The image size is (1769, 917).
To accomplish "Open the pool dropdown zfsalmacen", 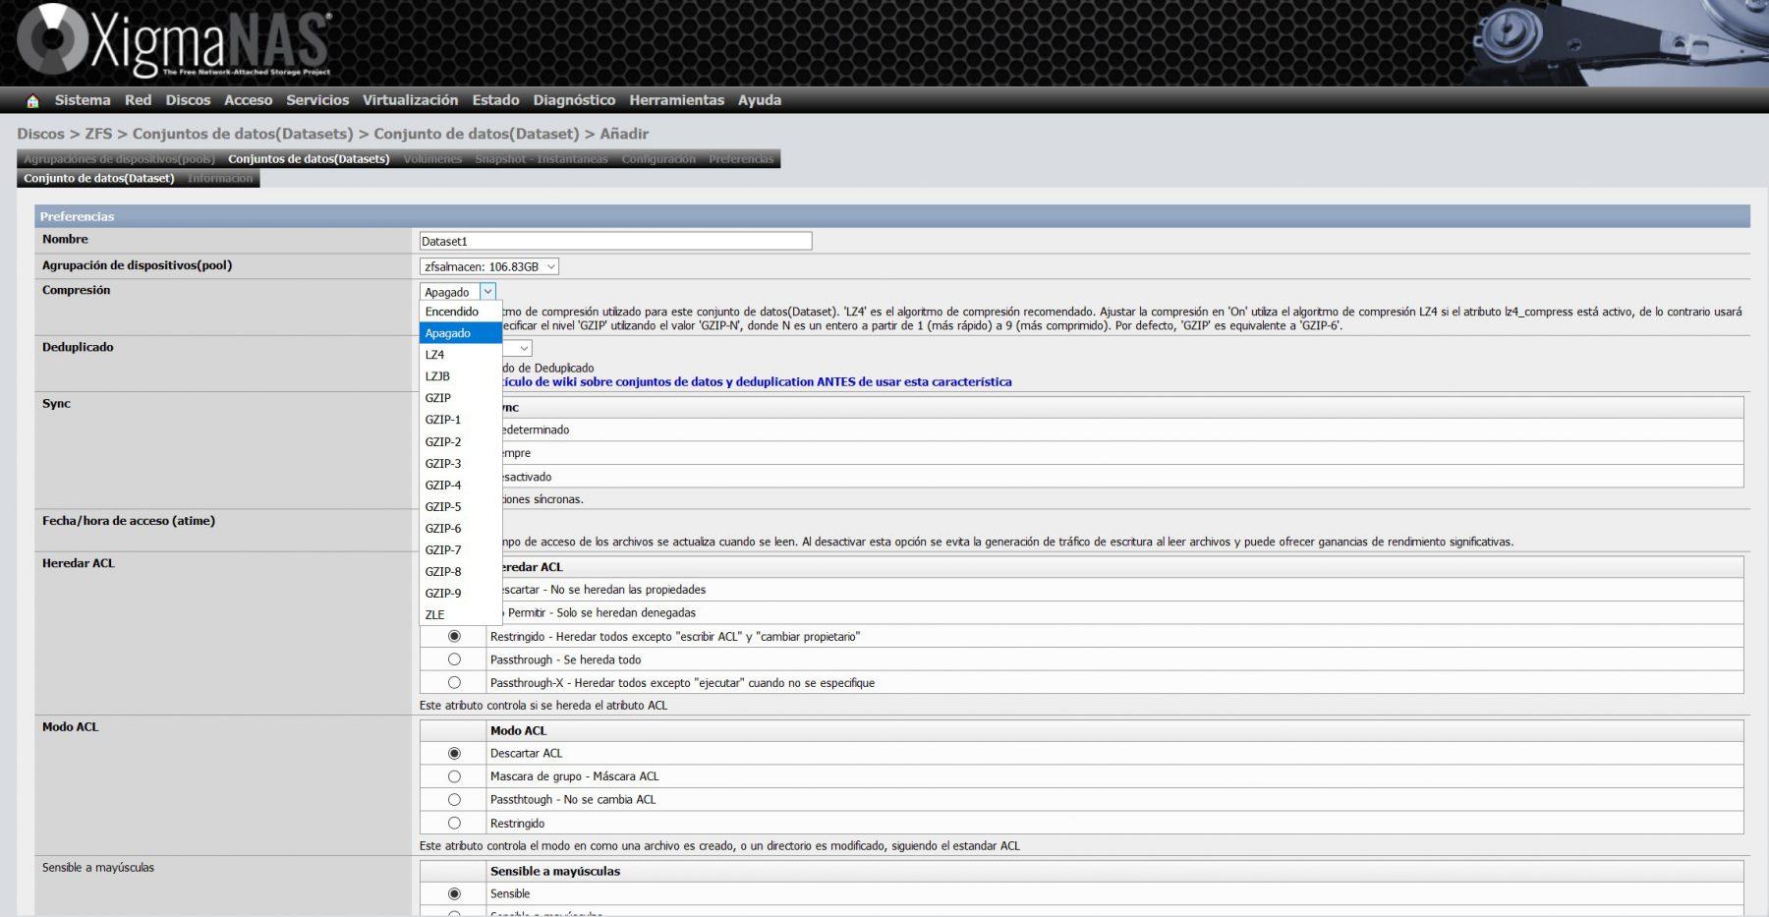I will pyautogui.click(x=489, y=266).
